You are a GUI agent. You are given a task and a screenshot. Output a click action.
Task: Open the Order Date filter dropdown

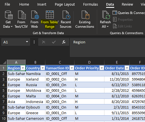point(127,68)
